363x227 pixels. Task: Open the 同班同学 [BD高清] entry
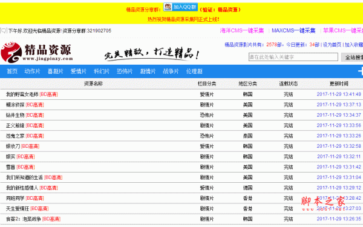25,199
